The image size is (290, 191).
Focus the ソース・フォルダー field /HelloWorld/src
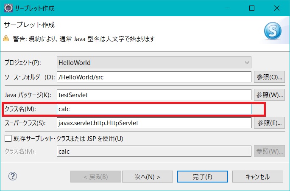(x=154, y=77)
